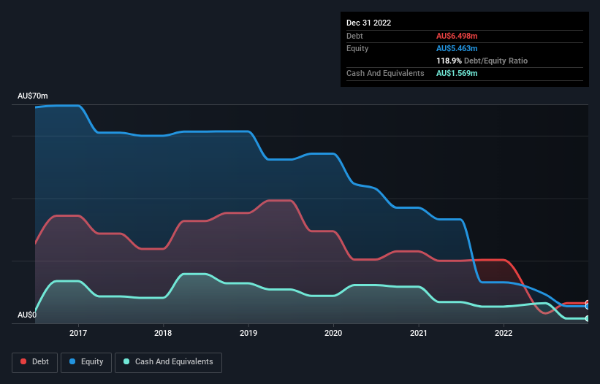
Task: Click the 2017 x-axis label
Action: [78, 333]
